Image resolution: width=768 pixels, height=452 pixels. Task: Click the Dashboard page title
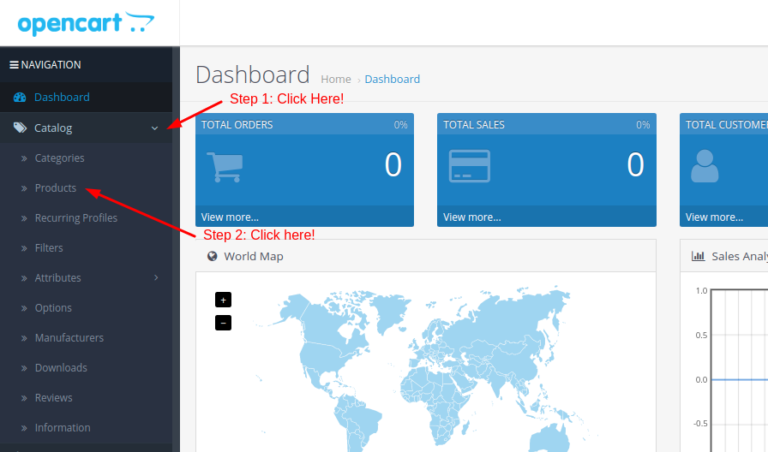coord(253,74)
